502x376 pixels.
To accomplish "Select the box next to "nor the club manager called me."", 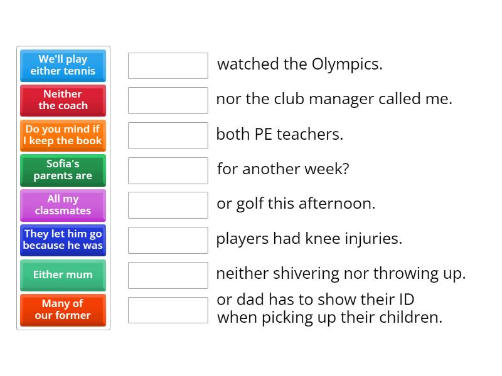I will coord(168,100).
